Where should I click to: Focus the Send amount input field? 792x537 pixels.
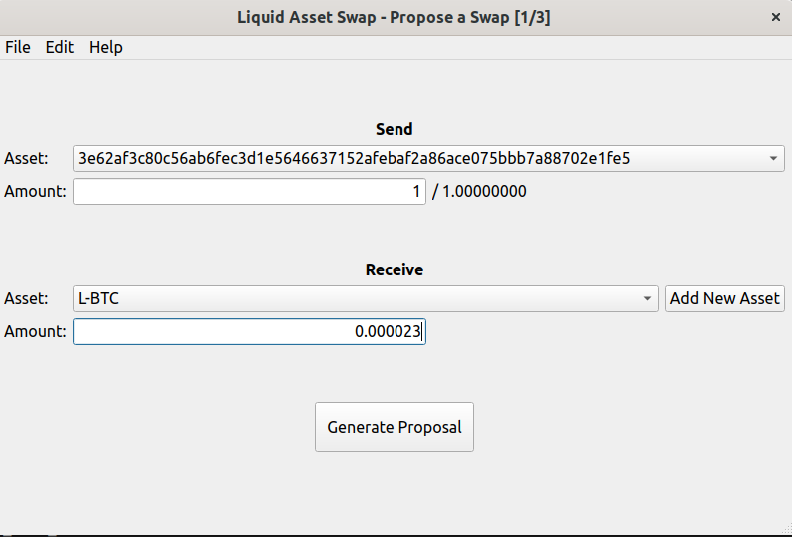tap(250, 191)
